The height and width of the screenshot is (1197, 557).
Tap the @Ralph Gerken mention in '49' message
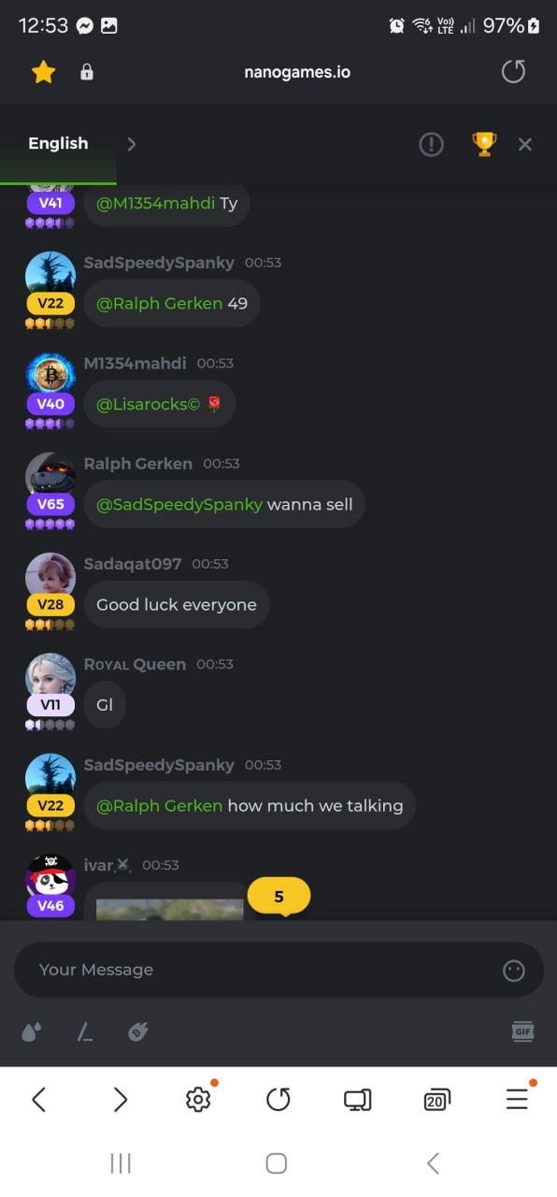[x=160, y=303]
